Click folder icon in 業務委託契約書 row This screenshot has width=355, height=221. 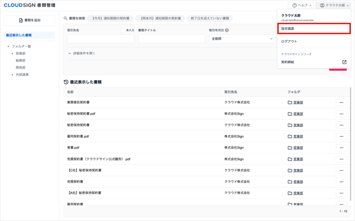pos(290,103)
